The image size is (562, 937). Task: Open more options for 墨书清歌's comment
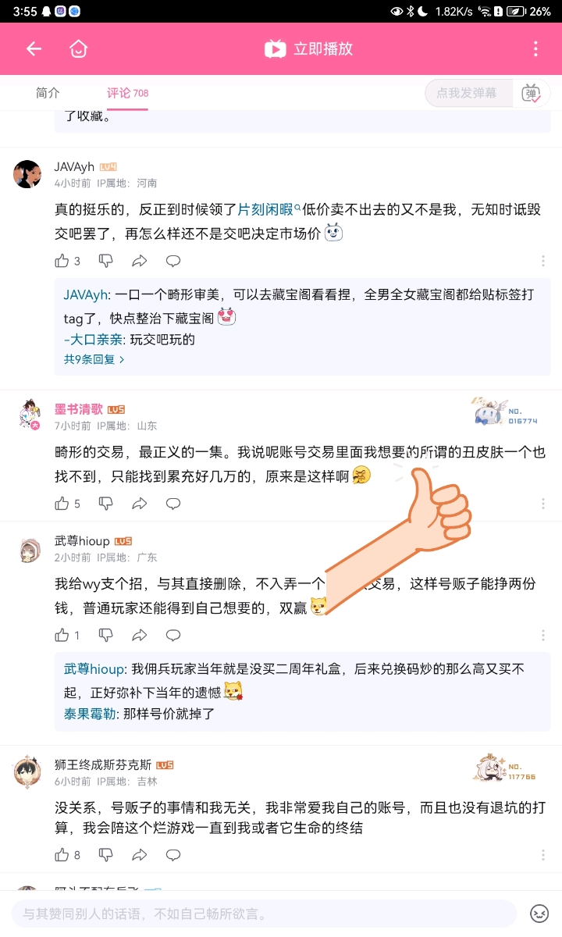click(543, 504)
